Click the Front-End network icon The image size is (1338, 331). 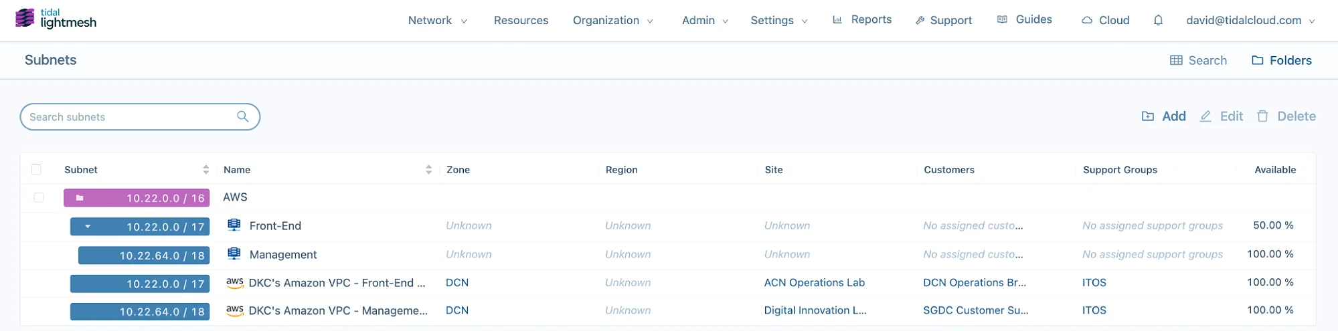234,225
